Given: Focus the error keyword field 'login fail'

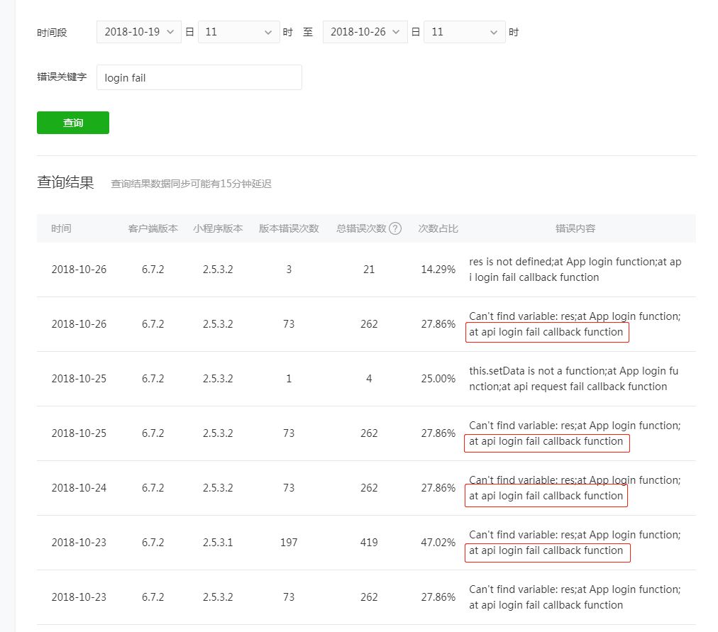Looking at the screenshot, I should click(199, 77).
